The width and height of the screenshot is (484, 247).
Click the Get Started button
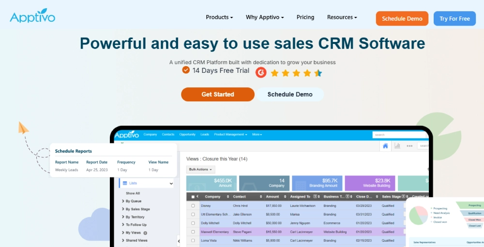pos(218,95)
